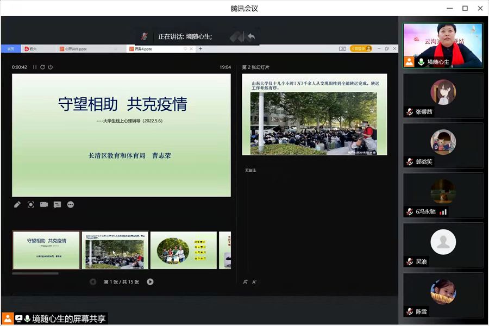Screen dimensions: 489x326
Task: Click the video camera icon under the slide
Action: coord(44,205)
